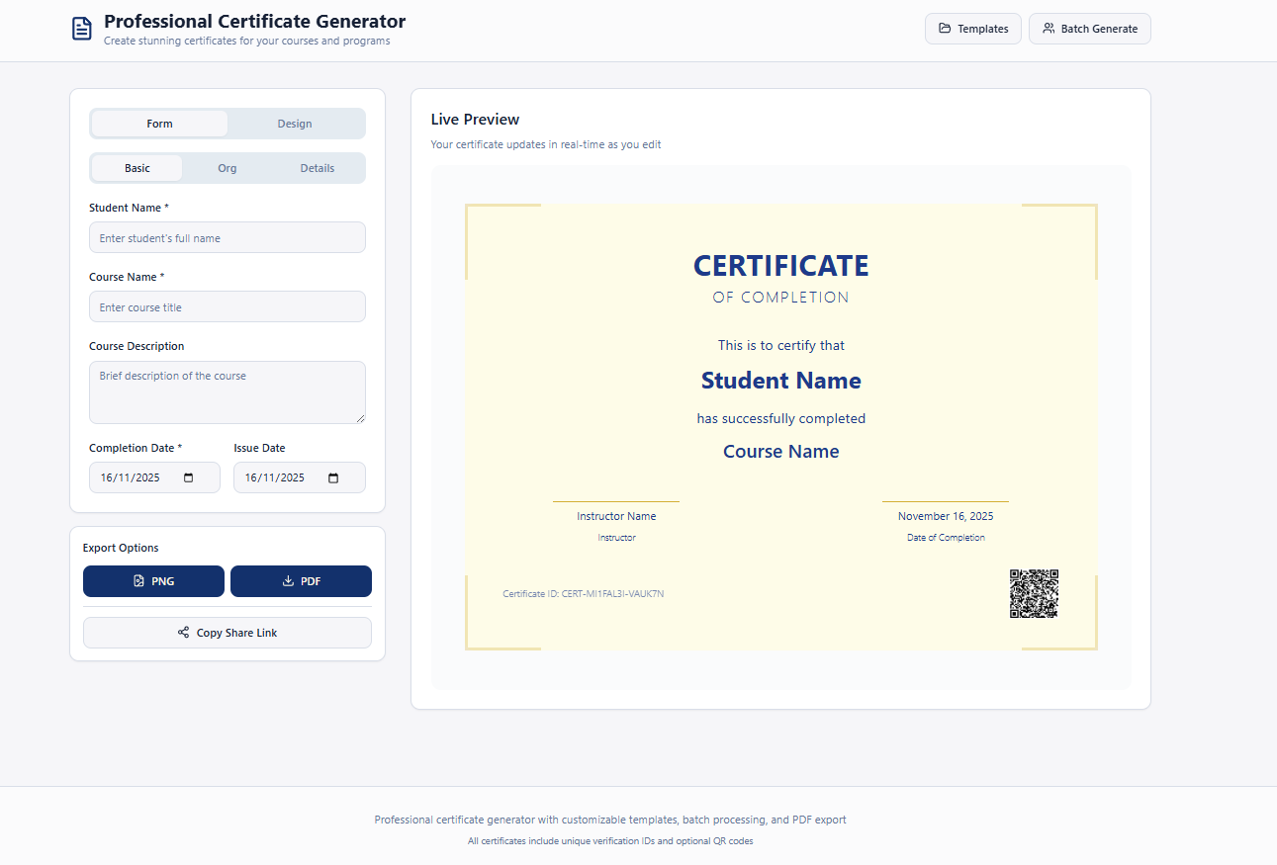Click the Course Description text area
The image size is (1277, 865).
tap(227, 392)
